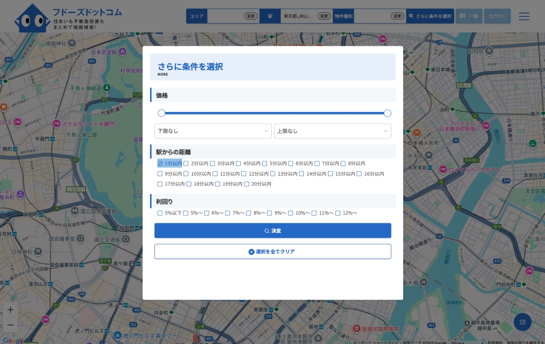This screenshot has height=344, width=545.
Task: Zoom out the map with minus button
Action: pos(11,325)
